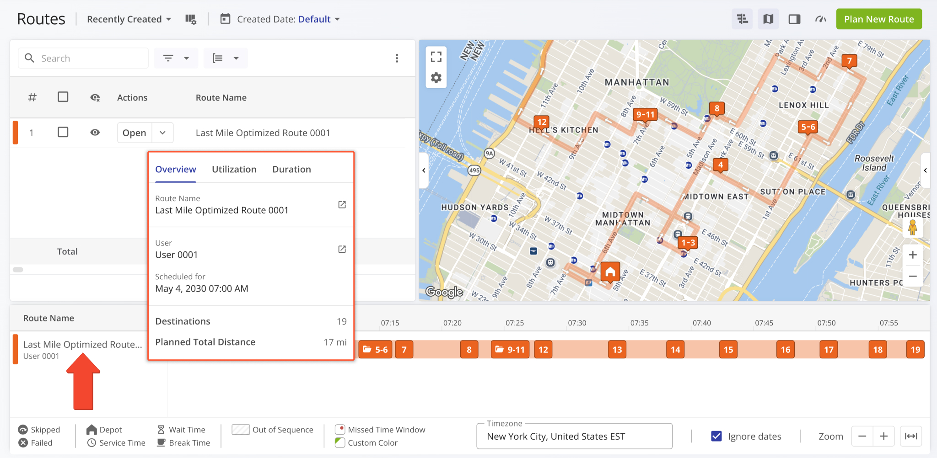
Task: Open the timeline view icon
Action: click(x=742, y=19)
